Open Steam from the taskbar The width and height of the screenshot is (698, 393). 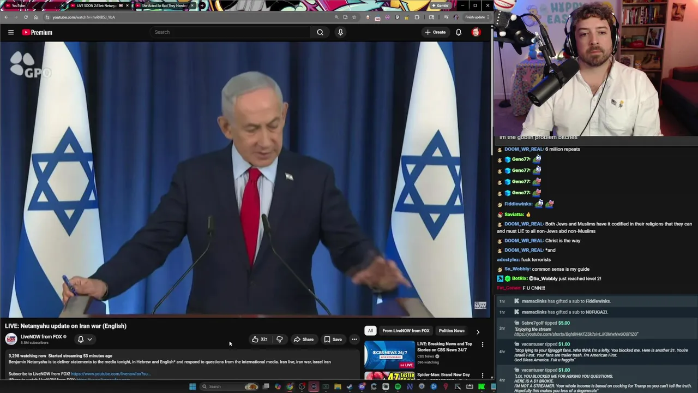350,386
